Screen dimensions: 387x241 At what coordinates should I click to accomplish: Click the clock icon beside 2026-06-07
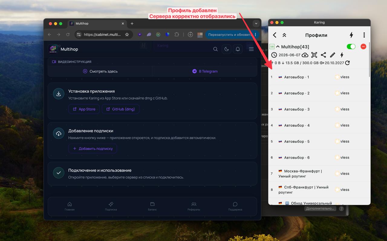(x=274, y=55)
